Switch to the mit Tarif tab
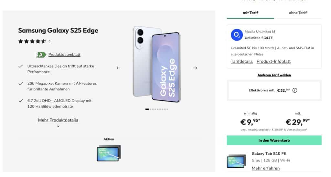This screenshot has height=177, width=331. (x=251, y=13)
